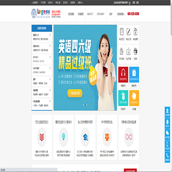This screenshot has height=172, width=172.
Task: Select the blue wallet tile
Action: pos(134,75)
